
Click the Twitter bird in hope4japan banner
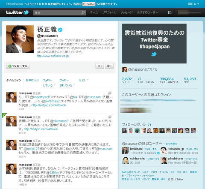(154, 54)
